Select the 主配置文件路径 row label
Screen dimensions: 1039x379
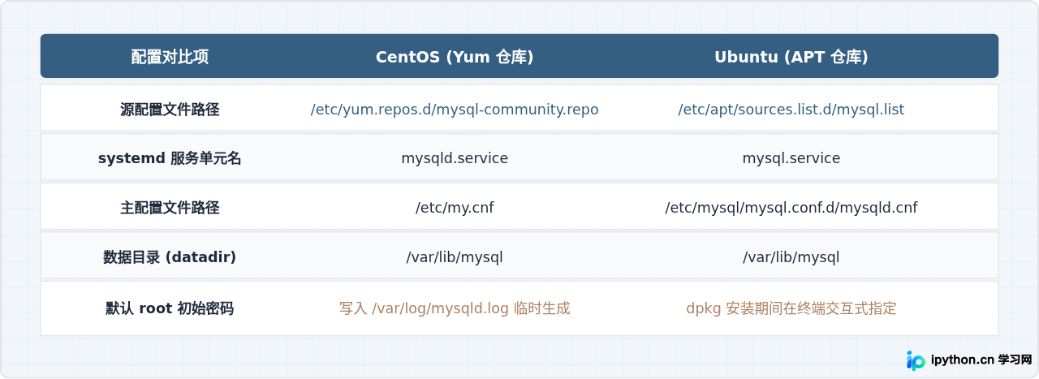point(170,208)
